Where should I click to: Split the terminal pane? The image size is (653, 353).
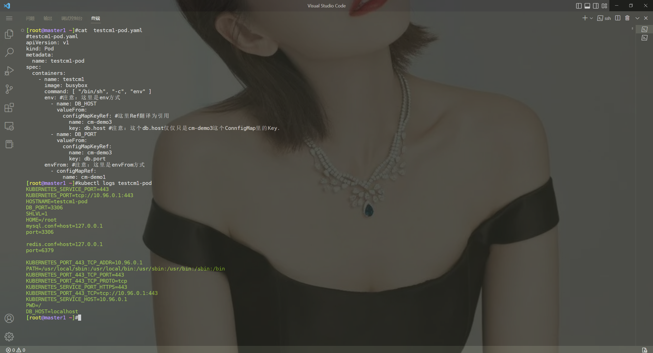618,18
